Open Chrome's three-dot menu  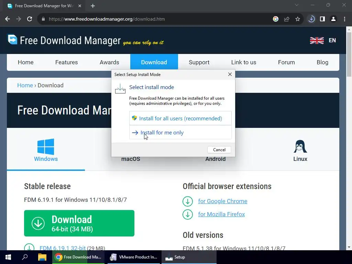(x=344, y=19)
